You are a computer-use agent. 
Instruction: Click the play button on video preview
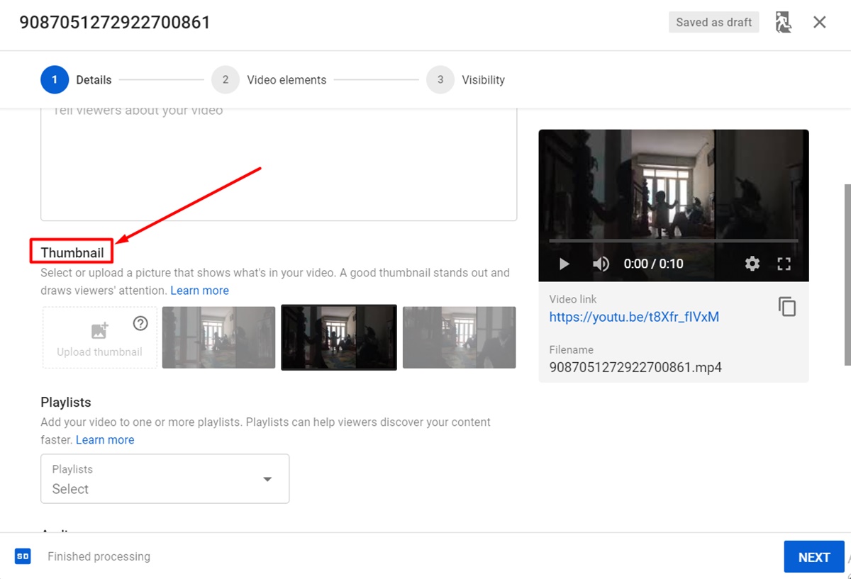click(x=564, y=264)
